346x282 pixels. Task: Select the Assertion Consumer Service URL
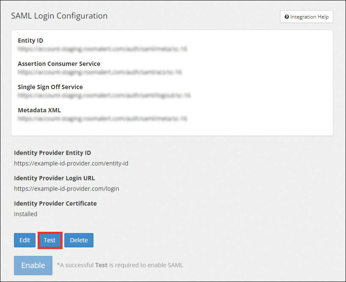coord(100,72)
